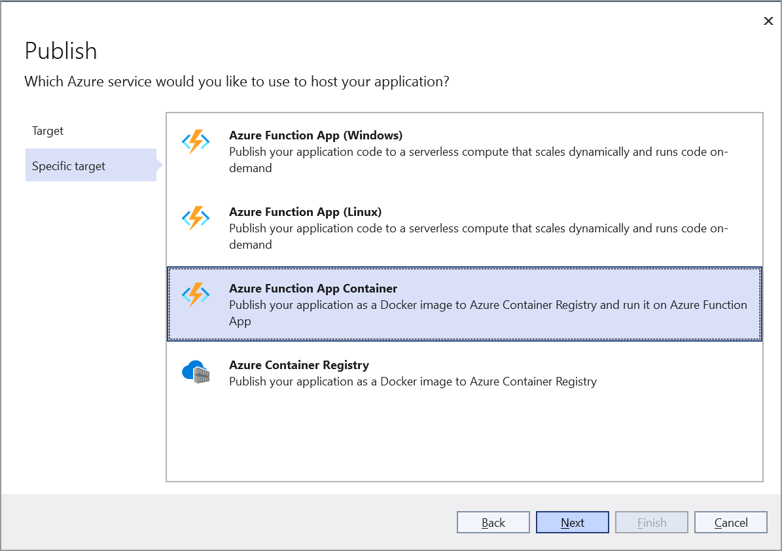The height and width of the screenshot is (551, 782).
Task: Click the Linux Function App serverless description
Action: [x=478, y=236]
